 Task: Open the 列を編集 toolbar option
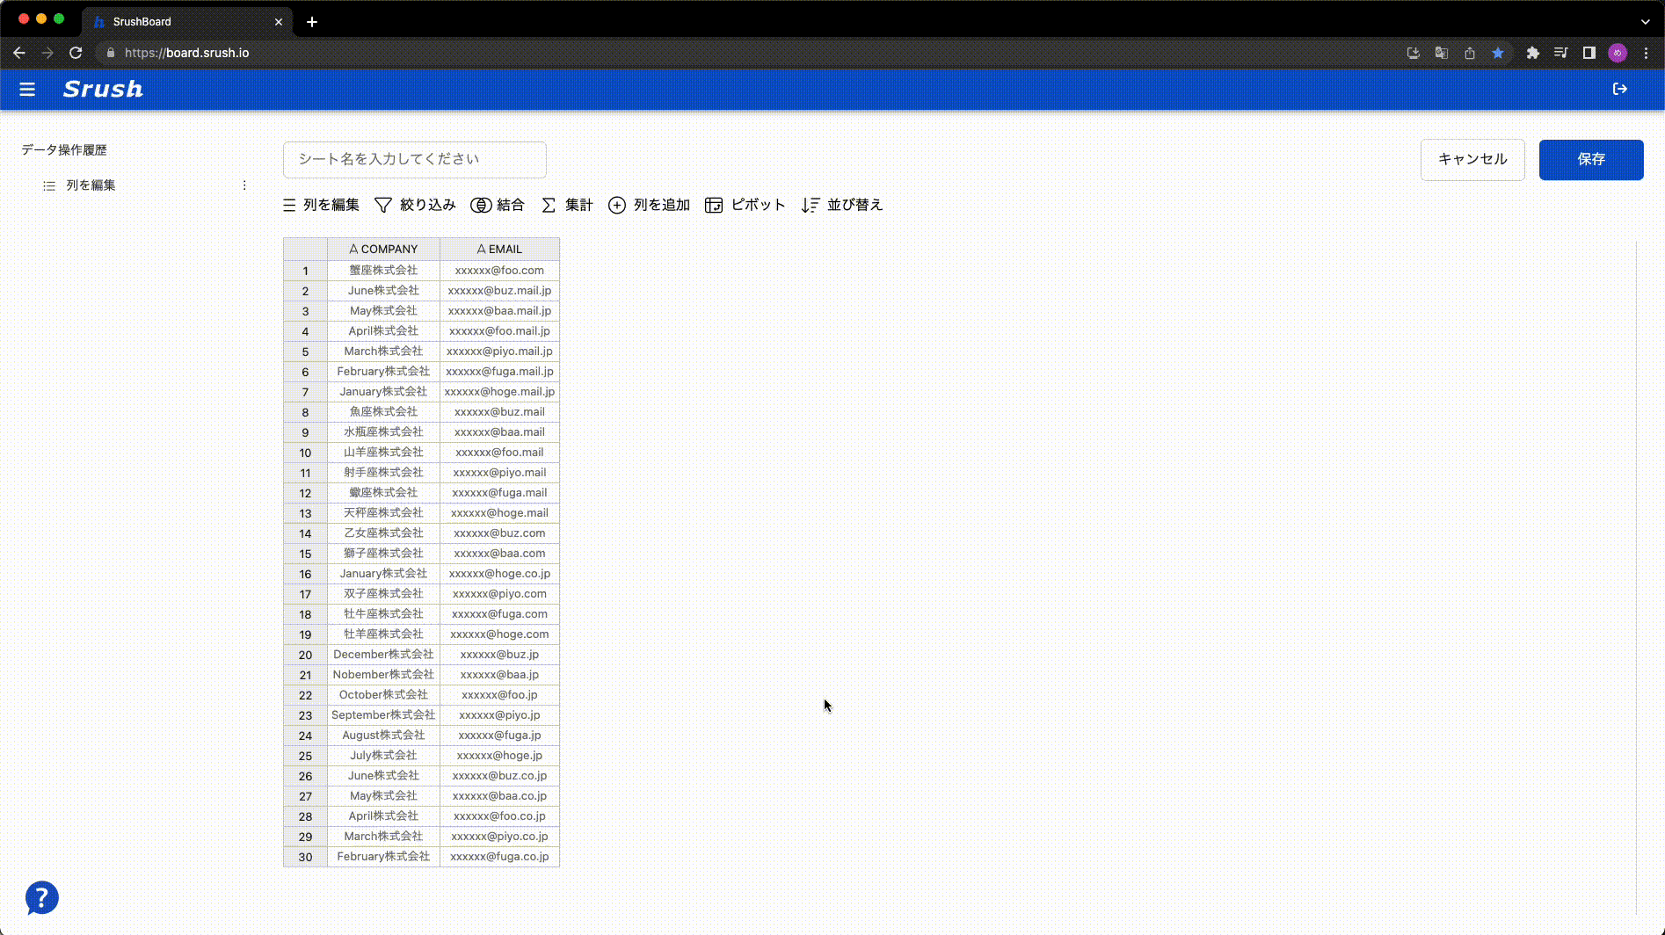[x=322, y=205]
